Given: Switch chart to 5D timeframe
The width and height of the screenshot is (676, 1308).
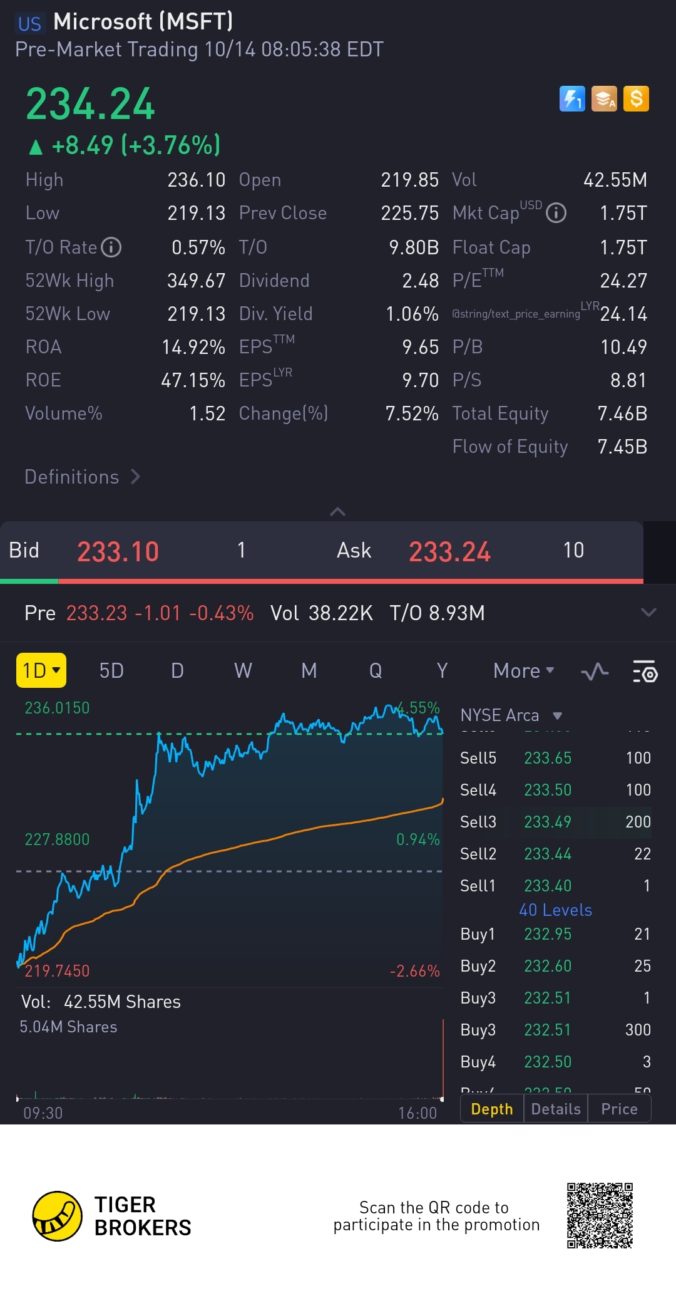Looking at the screenshot, I should coord(111,671).
